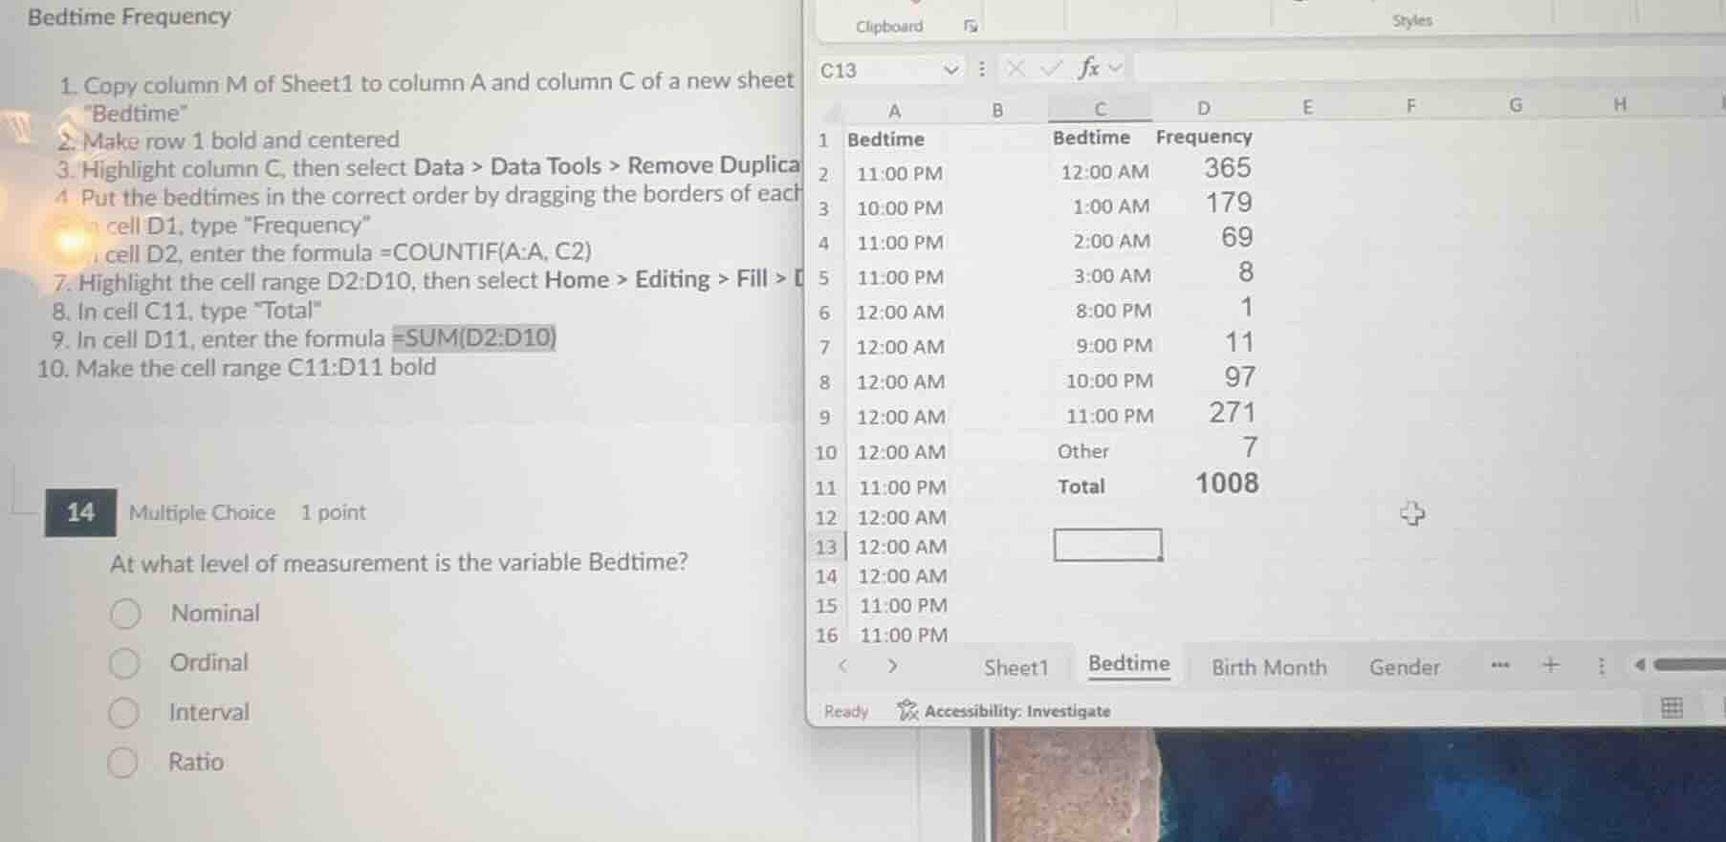Expand the formula bar fx chevron
This screenshot has width=1726, height=842.
1115,68
